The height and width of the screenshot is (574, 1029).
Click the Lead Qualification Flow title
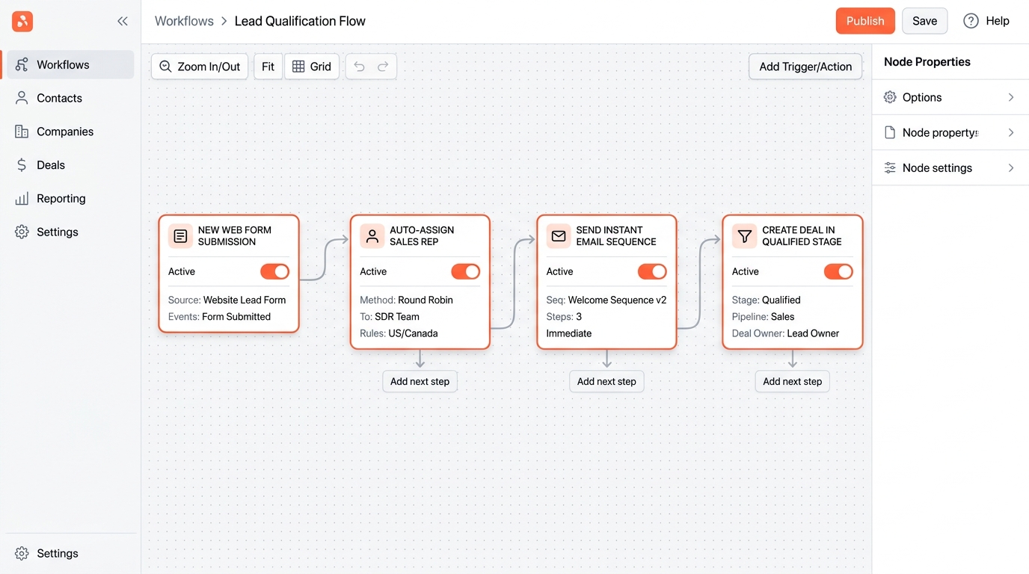point(300,21)
